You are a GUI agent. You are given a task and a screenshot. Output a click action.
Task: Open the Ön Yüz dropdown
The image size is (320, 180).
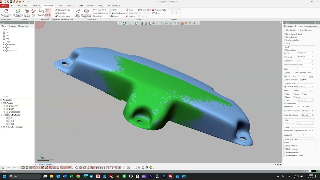click(306, 53)
